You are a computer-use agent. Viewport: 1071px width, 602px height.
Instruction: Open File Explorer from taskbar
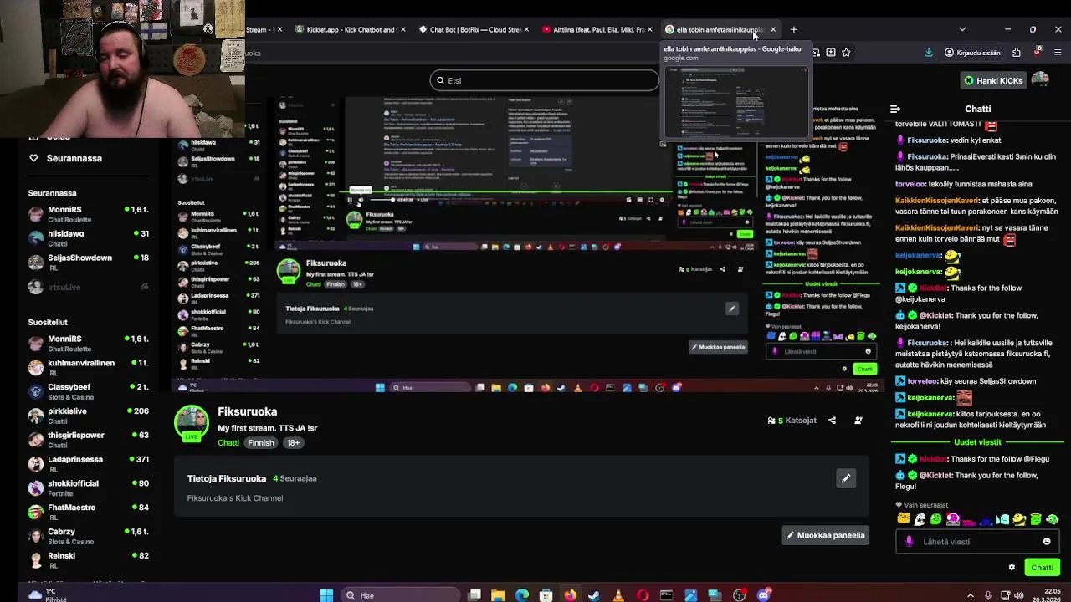point(498,595)
